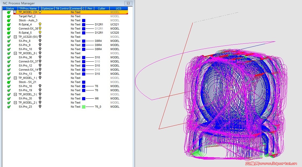The height and width of the screenshot is (167, 302).
Task: Toggle the light bulb of R-Spiral_4
Action: click(x=40, y=24)
